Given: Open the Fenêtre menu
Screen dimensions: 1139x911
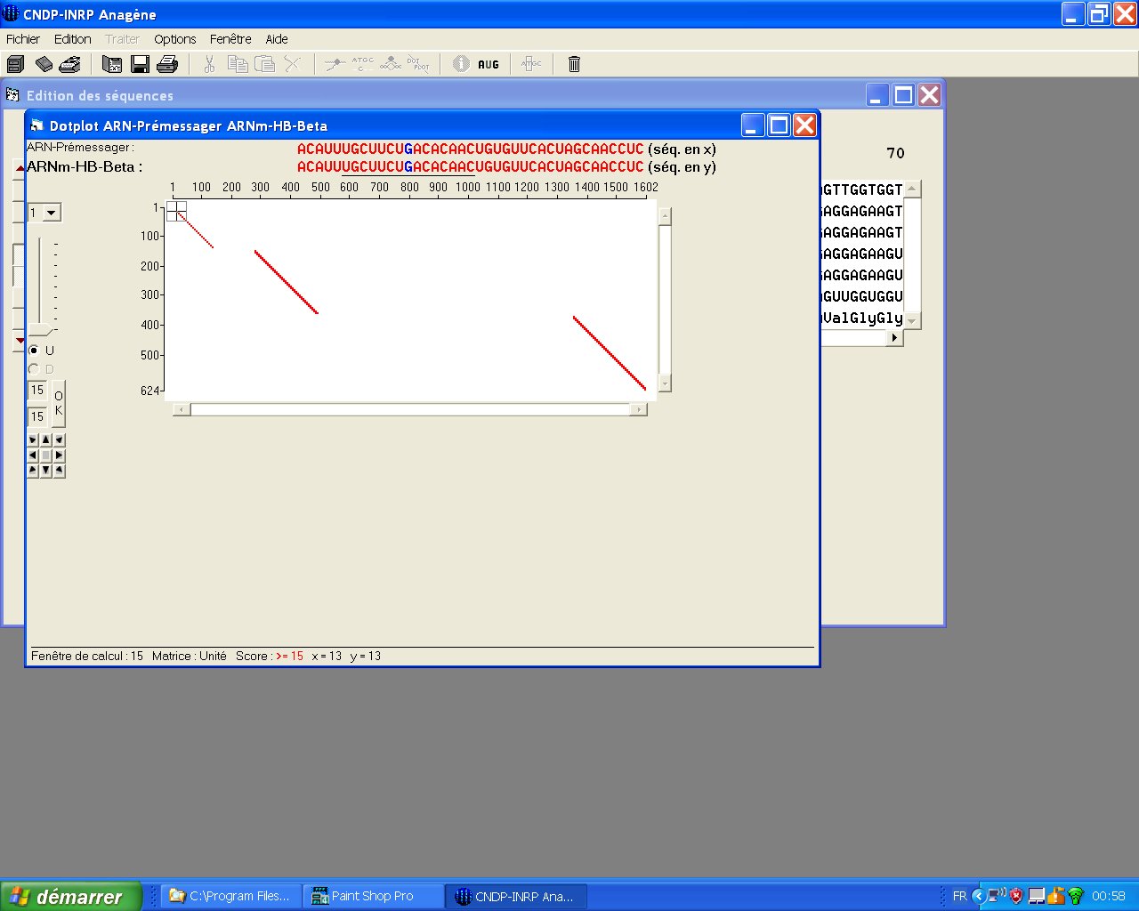Looking at the screenshot, I should pos(230,39).
